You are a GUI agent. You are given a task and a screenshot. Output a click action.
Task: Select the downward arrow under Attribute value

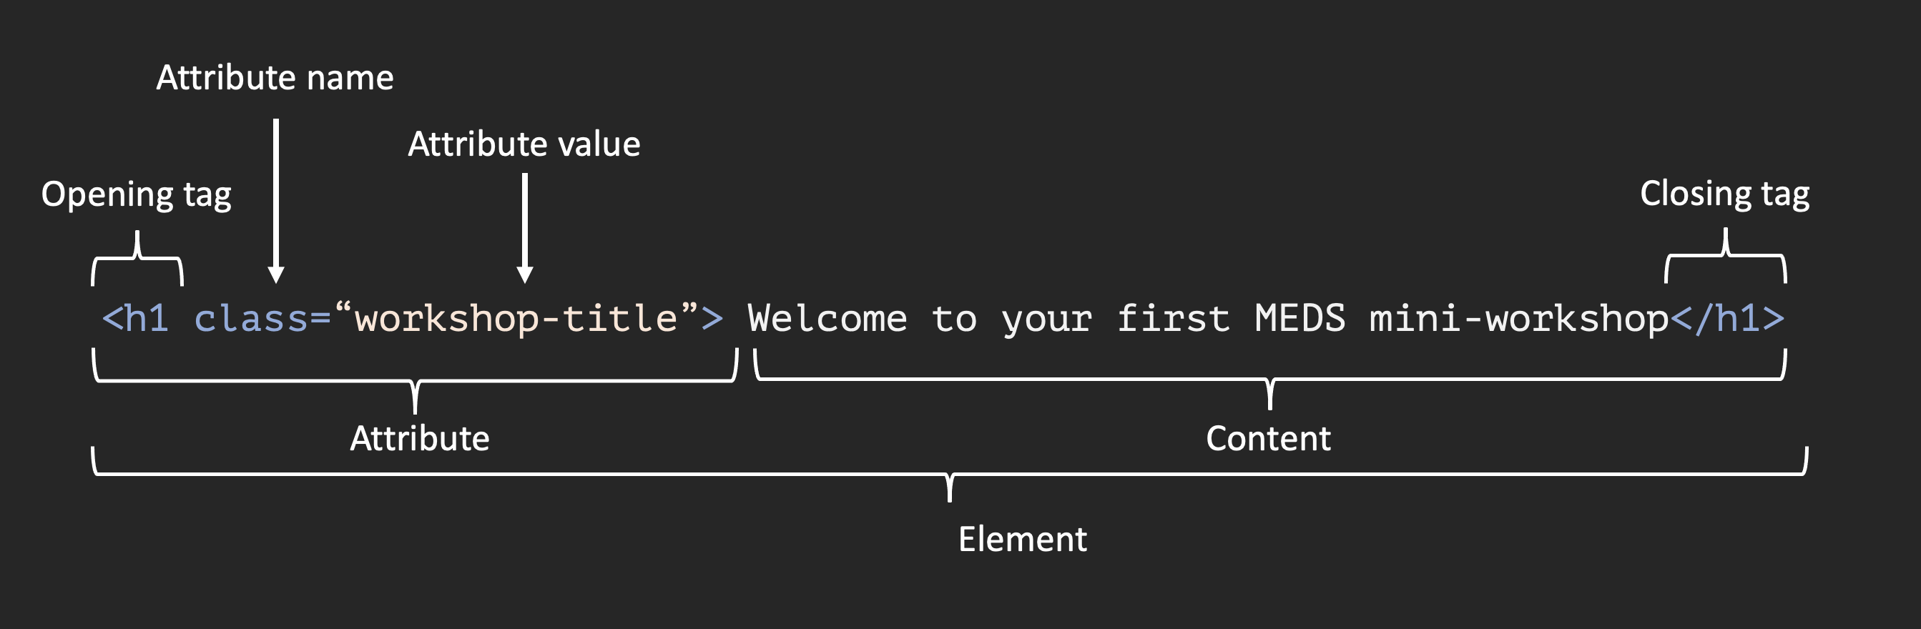(525, 228)
